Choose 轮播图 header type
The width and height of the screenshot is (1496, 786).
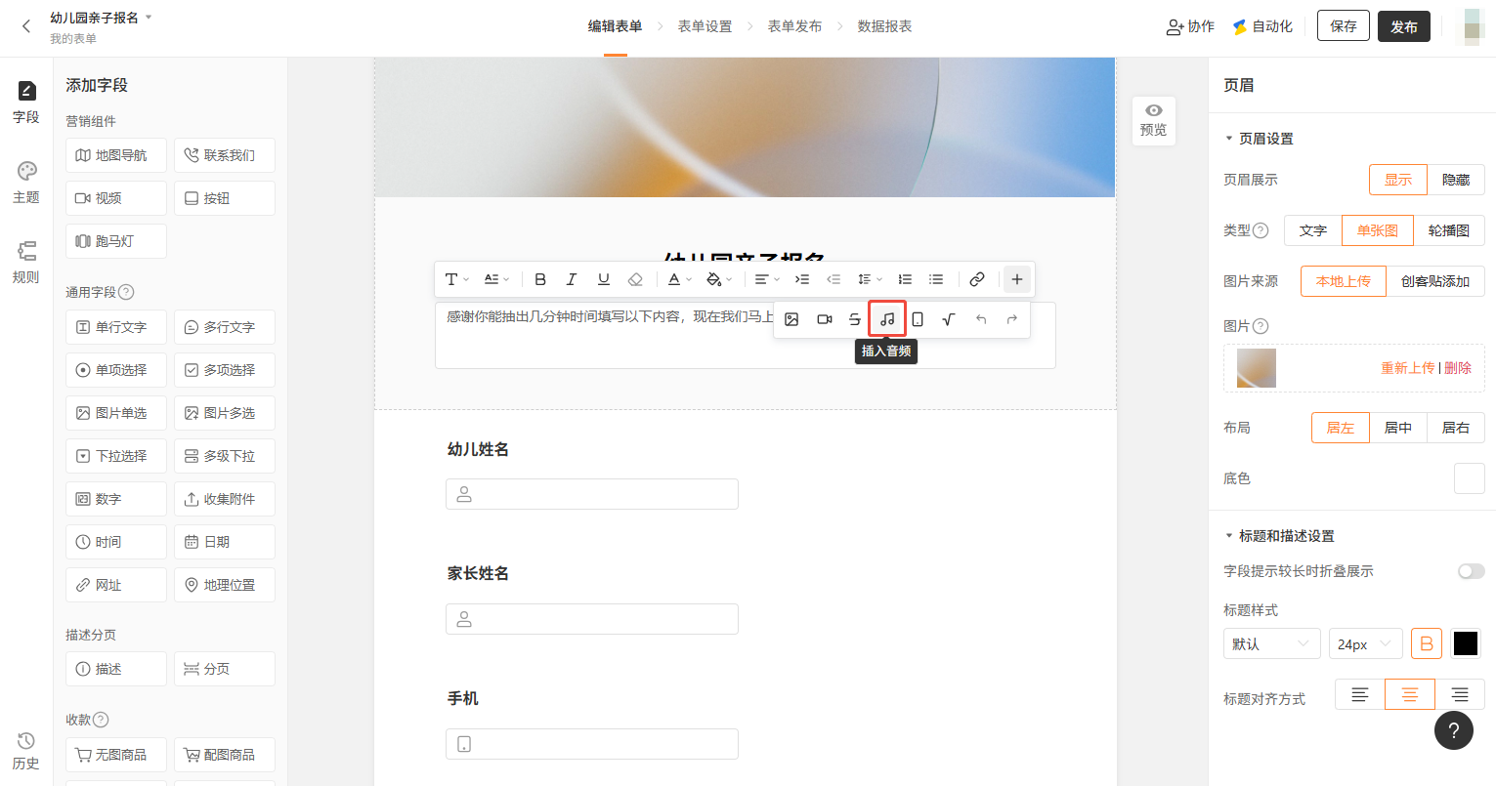(x=1448, y=230)
